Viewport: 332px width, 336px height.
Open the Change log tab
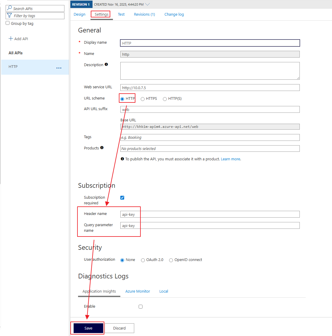point(174,14)
